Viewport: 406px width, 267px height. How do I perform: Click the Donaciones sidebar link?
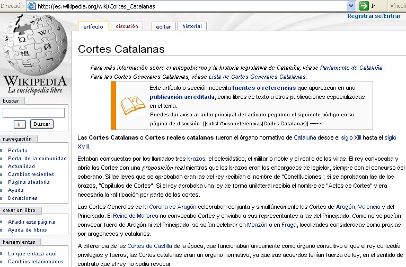[23, 198]
